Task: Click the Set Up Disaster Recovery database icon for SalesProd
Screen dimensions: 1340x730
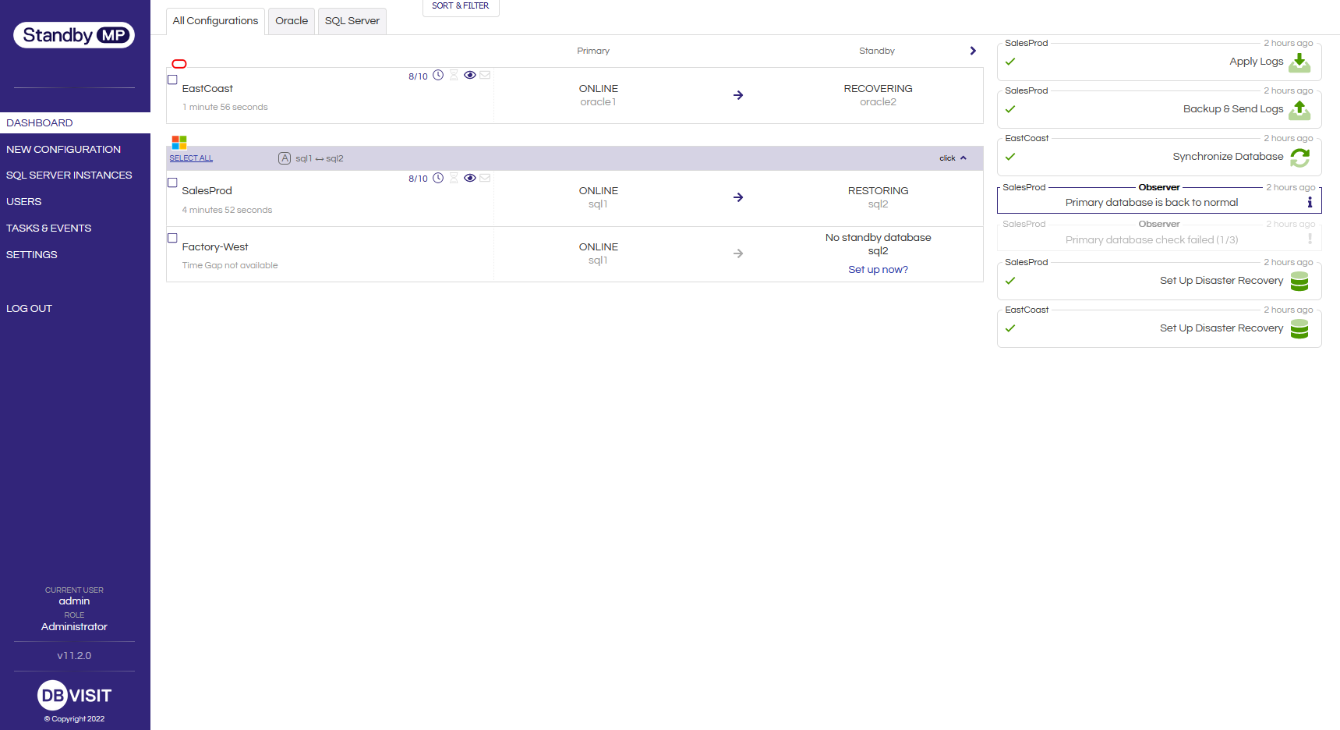Action: pyautogui.click(x=1299, y=282)
